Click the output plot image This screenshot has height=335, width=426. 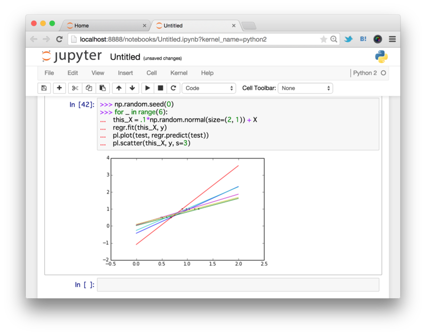(185, 211)
